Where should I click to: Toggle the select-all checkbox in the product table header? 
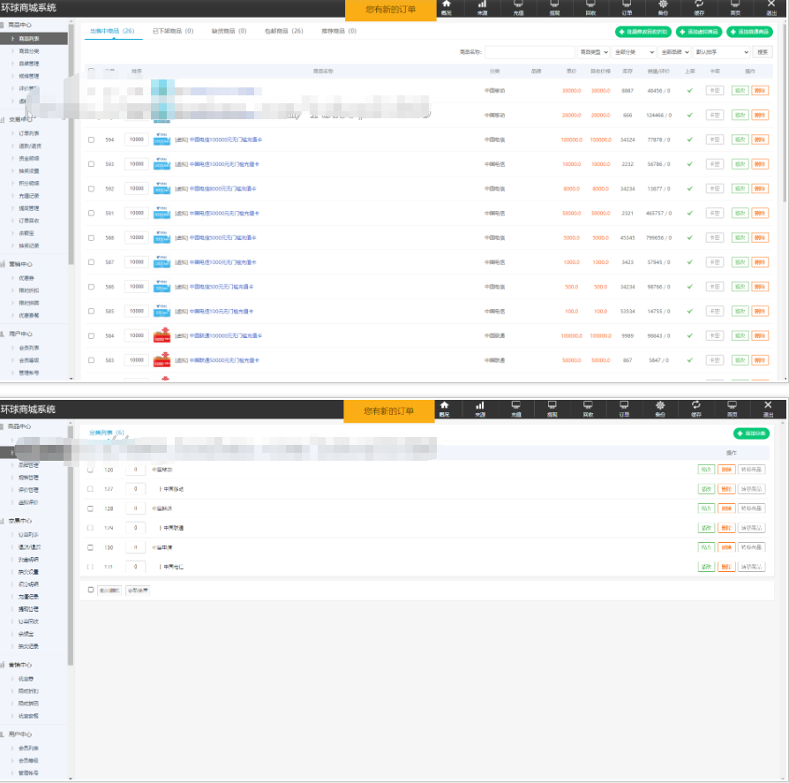coord(91,71)
